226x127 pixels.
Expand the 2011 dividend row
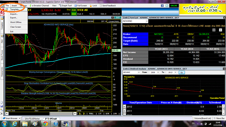click(x=124, y=111)
